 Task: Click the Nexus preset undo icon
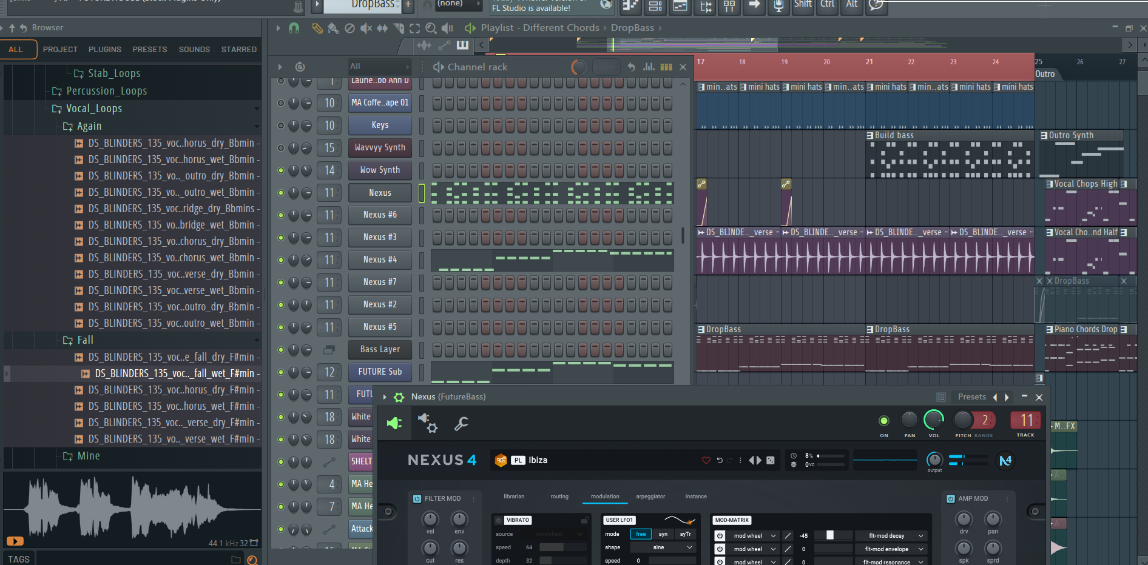(x=720, y=460)
